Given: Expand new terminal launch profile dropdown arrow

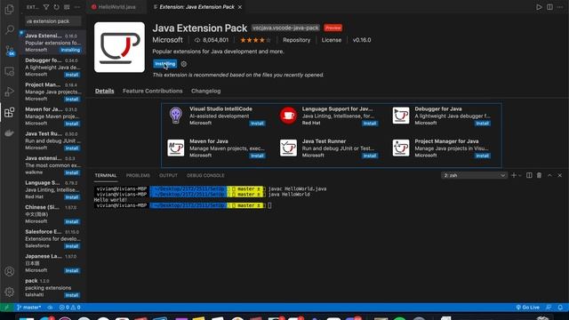Looking at the screenshot, I should (x=520, y=175).
